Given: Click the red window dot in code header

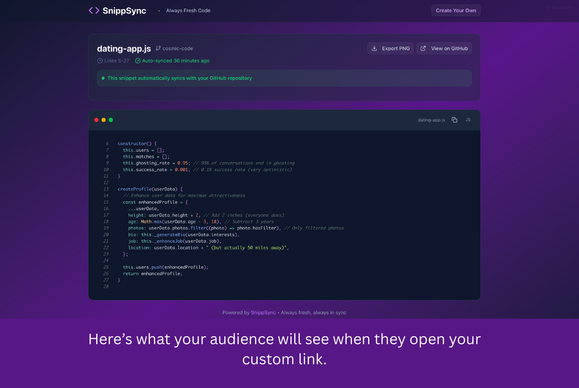Looking at the screenshot, I should tap(96, 120).
